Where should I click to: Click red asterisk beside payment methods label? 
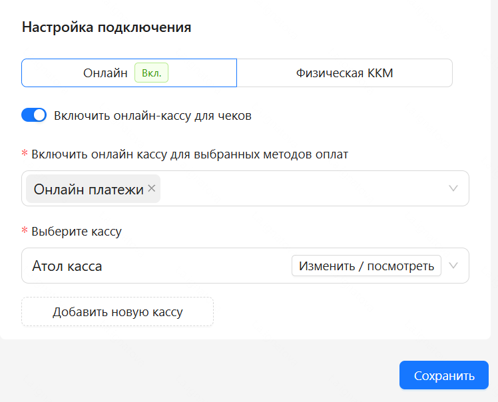click(x=25, y=153)
